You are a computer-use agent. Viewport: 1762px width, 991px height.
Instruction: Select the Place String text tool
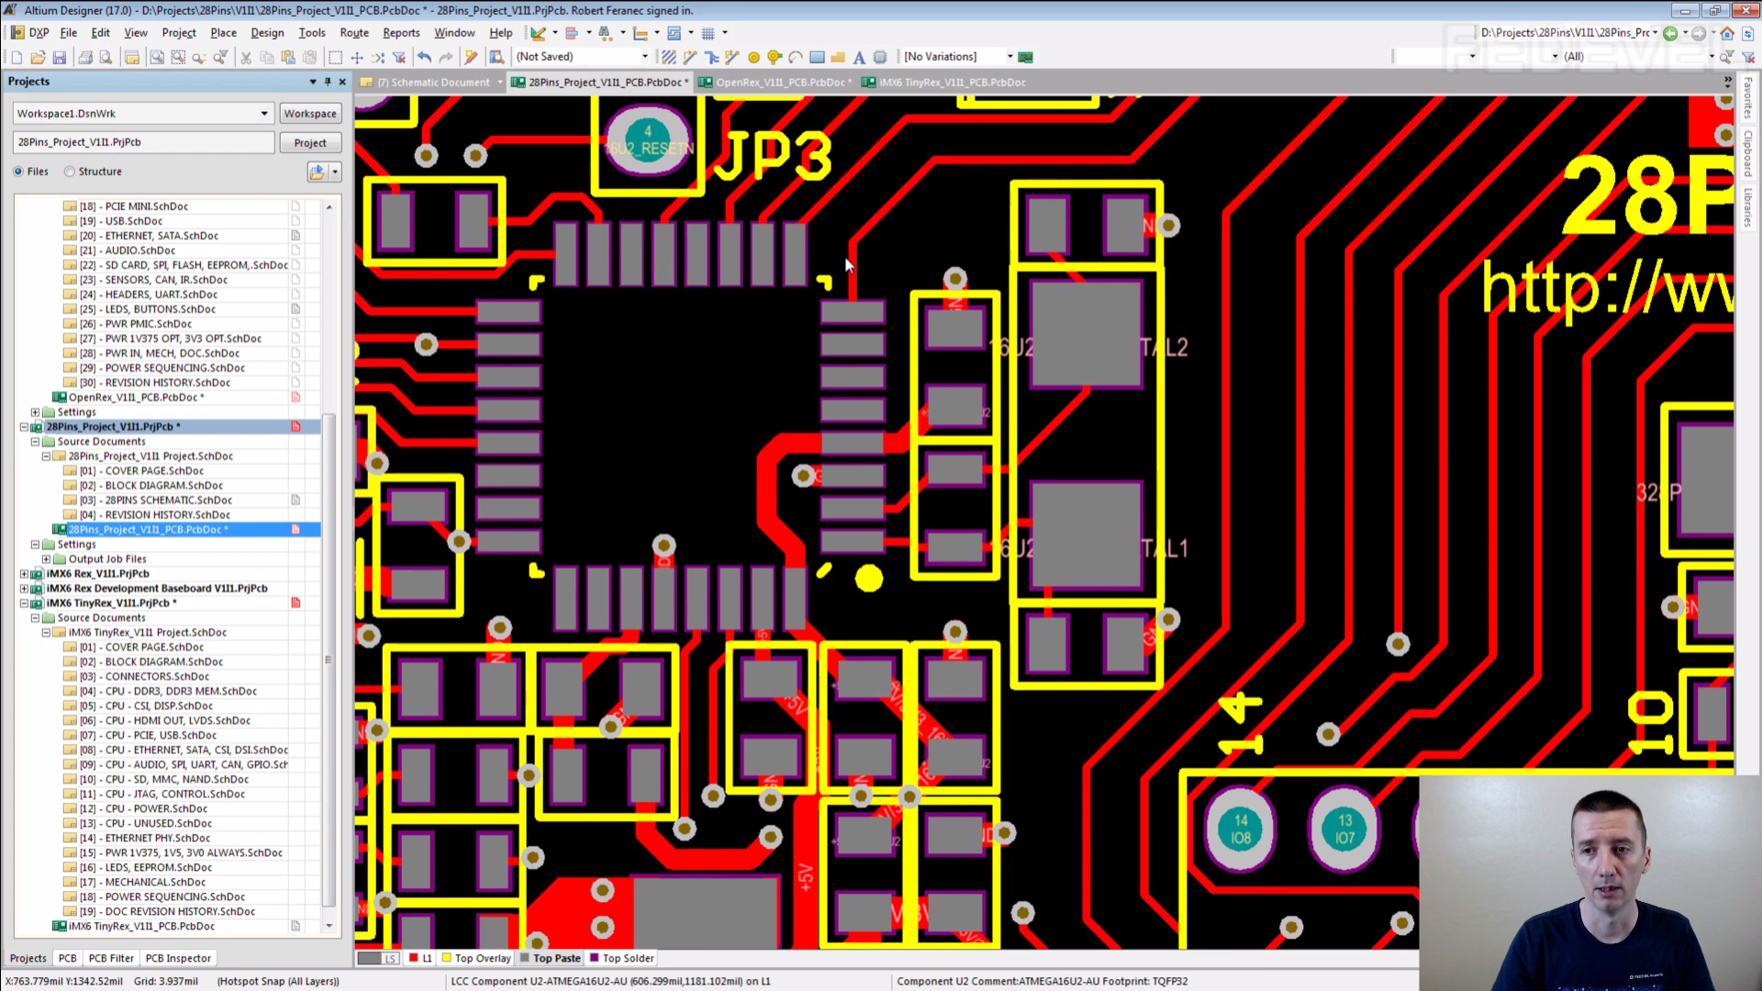(x=859, y=57)
